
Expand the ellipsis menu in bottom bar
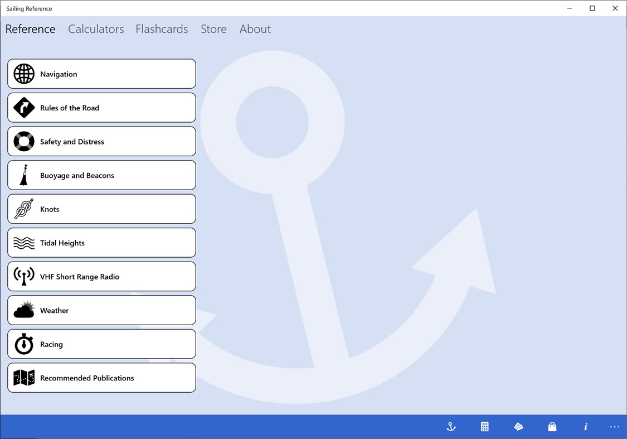pos(614,426)
